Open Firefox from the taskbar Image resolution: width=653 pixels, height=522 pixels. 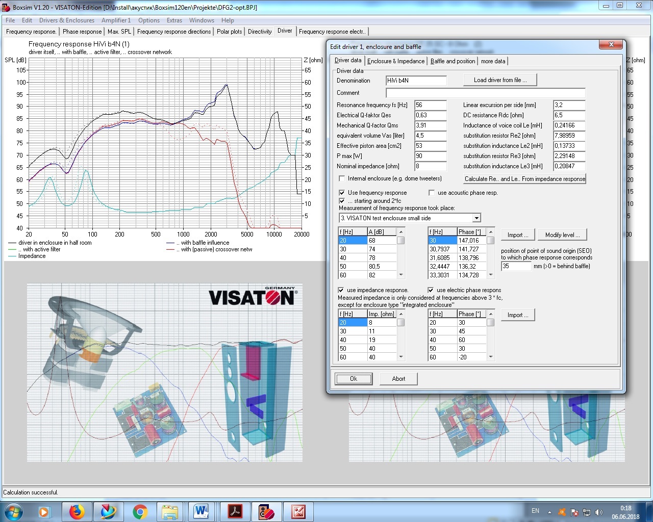click(77, 511)
